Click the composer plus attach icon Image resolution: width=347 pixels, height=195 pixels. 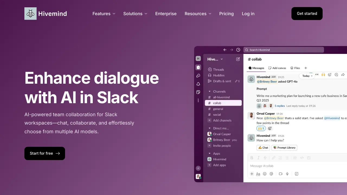252,174
